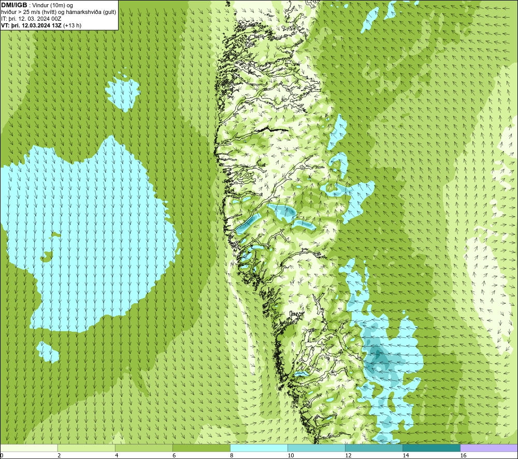Click the pale yellow 0–2 m/s legend swatch

(29, 448)
